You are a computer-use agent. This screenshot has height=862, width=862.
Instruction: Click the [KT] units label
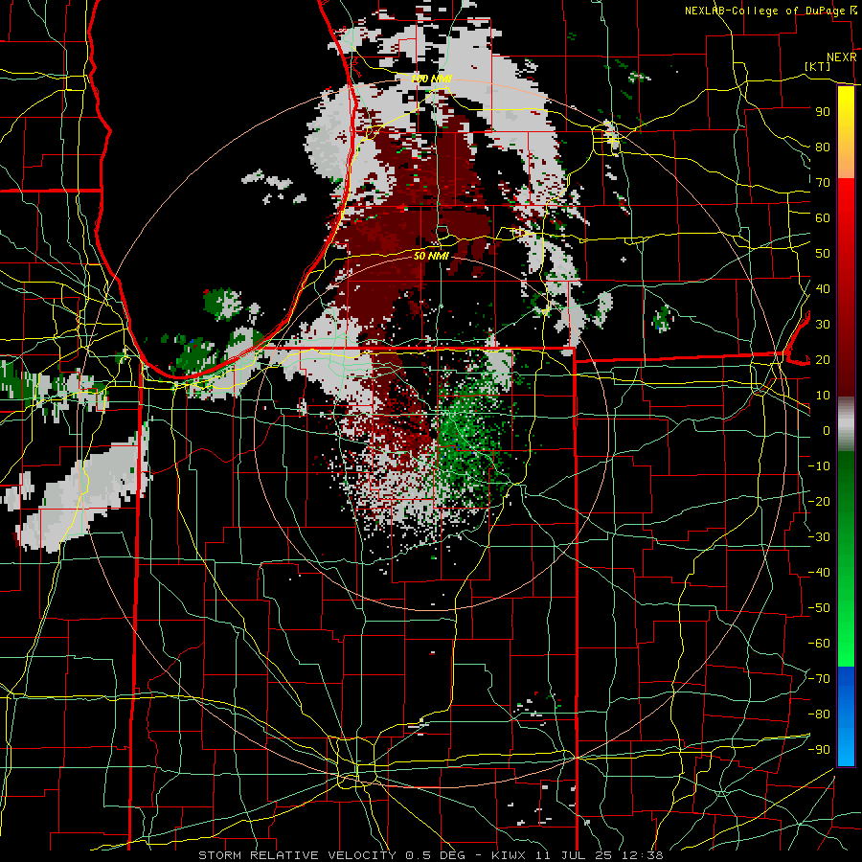pyautogui.click(x=818, y=66)
